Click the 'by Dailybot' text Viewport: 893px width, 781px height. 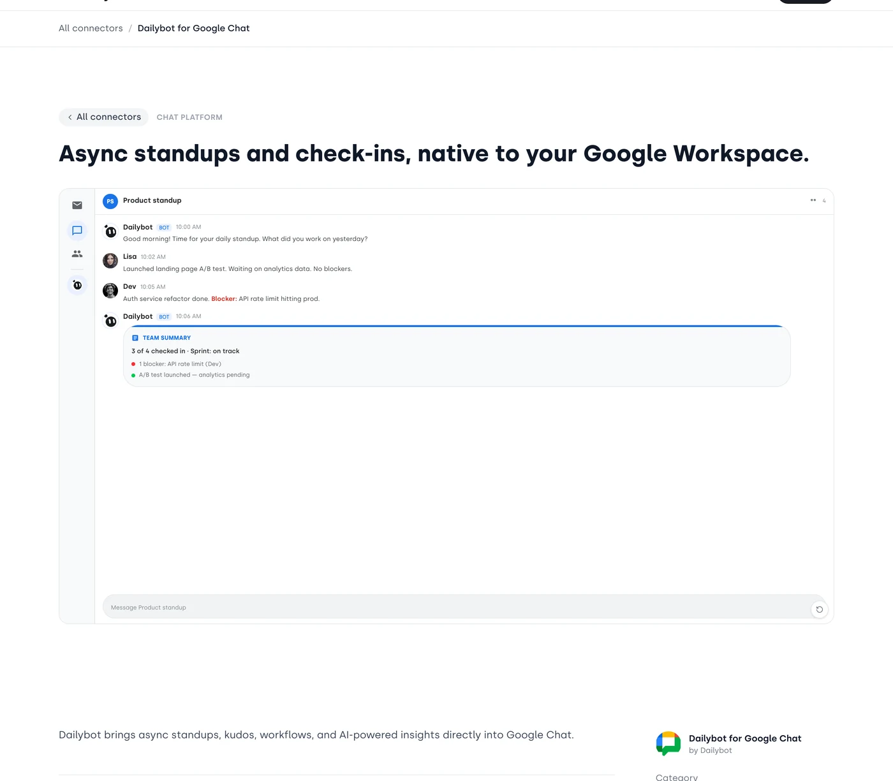point(711,750)
